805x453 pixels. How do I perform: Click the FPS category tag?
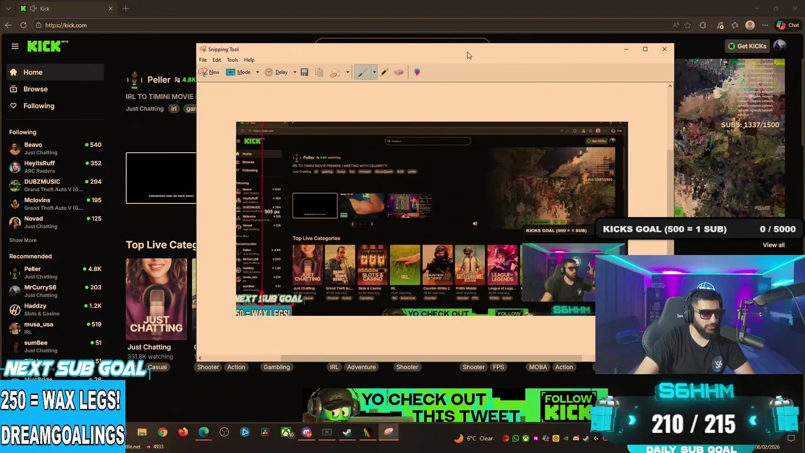pyautogui.click(x=498, y=367)
